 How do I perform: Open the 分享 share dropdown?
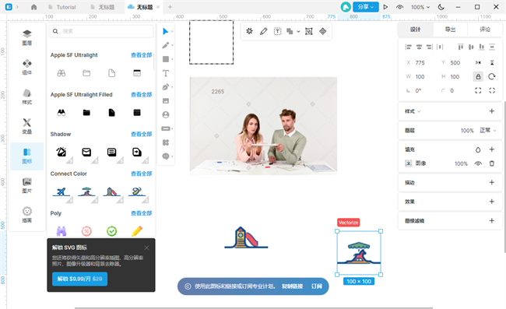pyautogui.click(x=366, y=7)
